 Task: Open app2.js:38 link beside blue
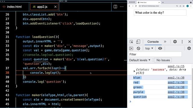[176, 78]
